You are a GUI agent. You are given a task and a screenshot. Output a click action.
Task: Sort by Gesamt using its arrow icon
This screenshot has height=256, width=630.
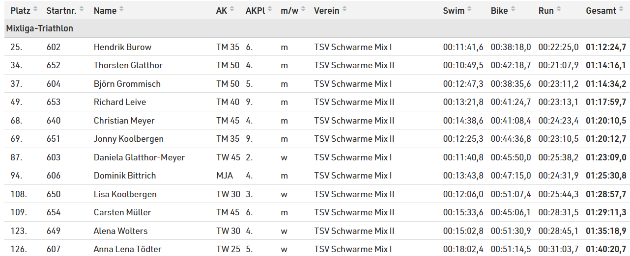point(621,9)
